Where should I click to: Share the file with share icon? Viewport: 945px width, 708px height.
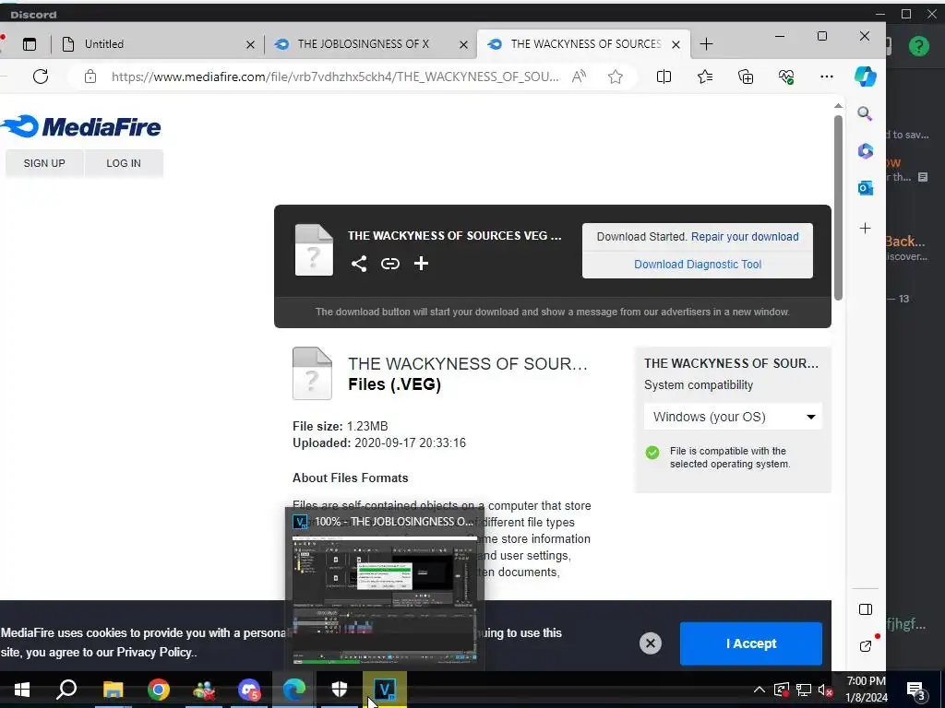pyautogui.click(x=359, y=264)
